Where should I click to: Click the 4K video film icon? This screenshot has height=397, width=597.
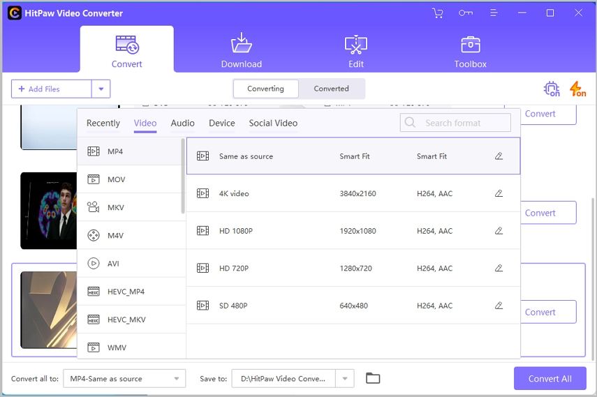click(202, 193)
